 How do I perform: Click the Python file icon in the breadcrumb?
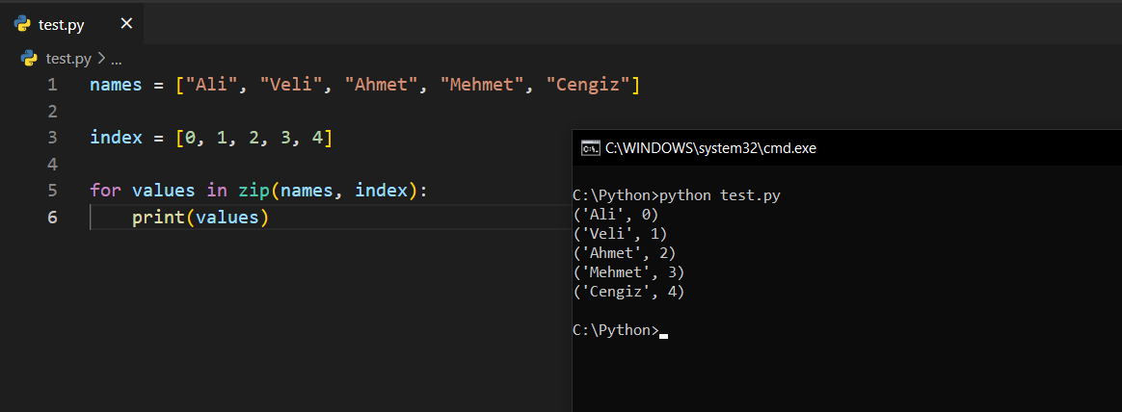[29, 58]
